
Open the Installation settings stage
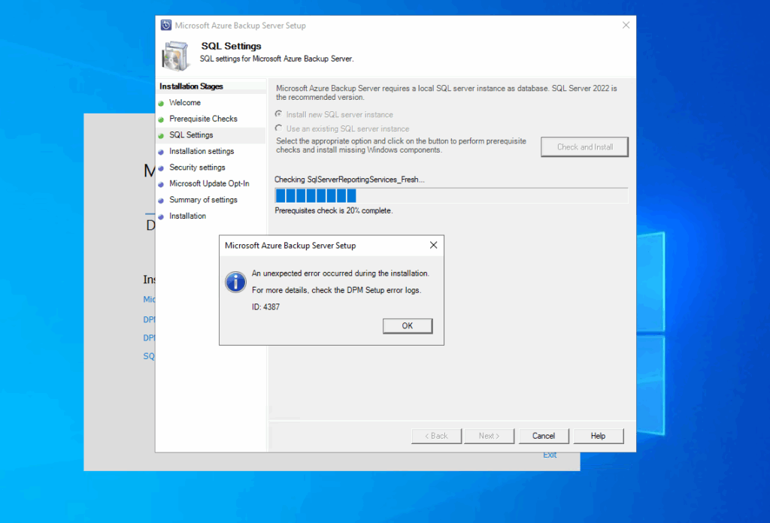pyautogui.click(x=202, y=151)
